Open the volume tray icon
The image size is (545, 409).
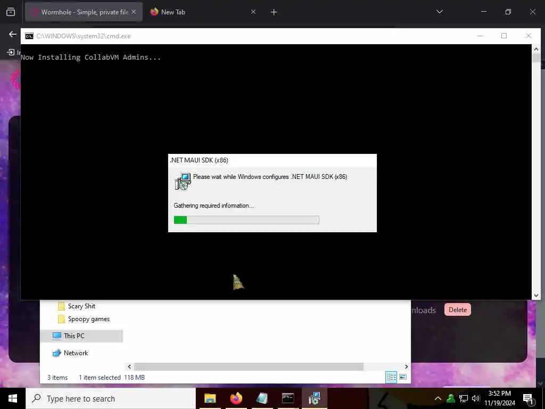(x=475, y=398)
